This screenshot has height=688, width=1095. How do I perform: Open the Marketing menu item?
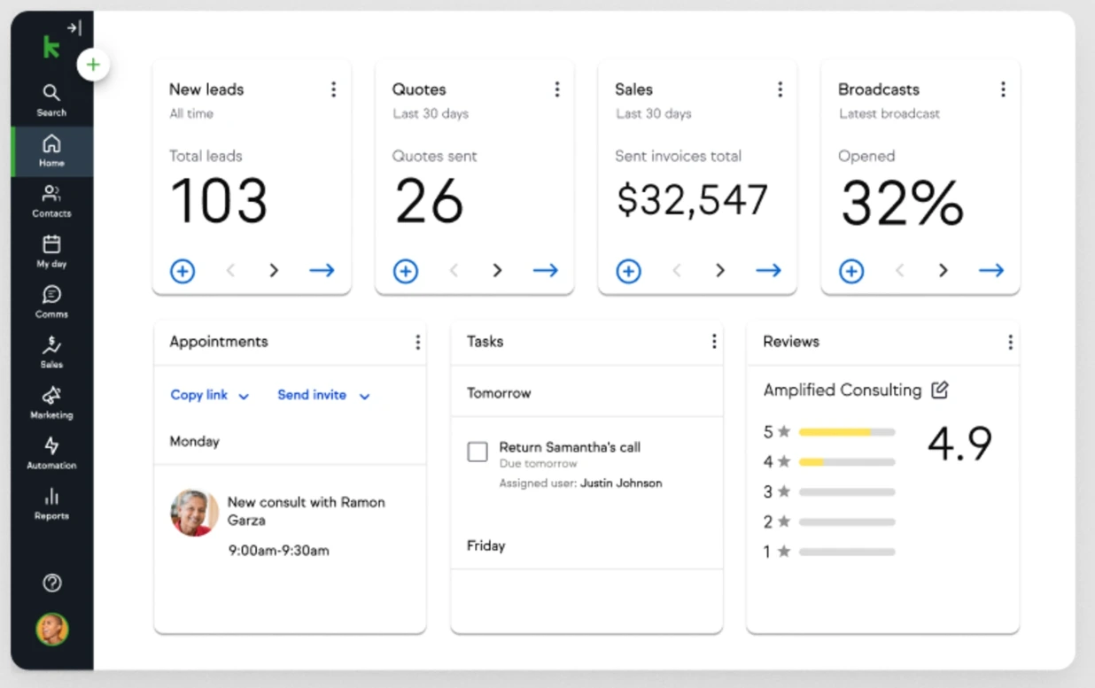51,402
